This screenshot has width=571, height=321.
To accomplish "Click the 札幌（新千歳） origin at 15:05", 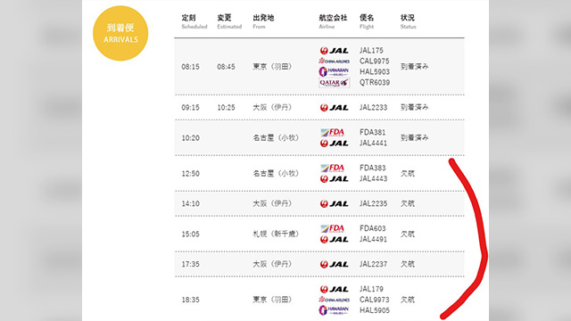I will [276, 234].
